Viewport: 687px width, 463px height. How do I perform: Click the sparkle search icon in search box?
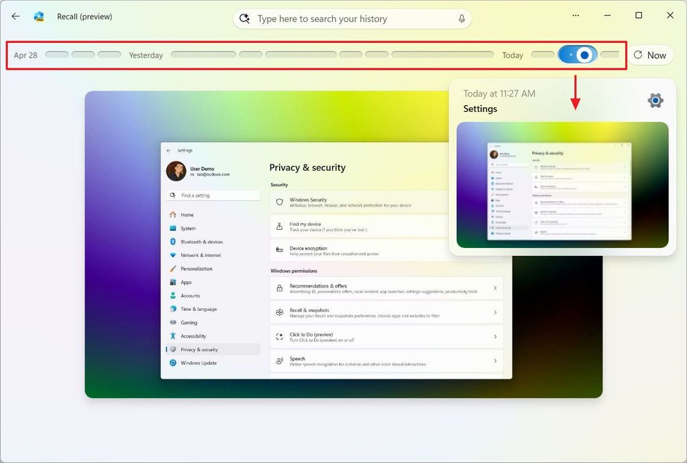click(244, 19)
